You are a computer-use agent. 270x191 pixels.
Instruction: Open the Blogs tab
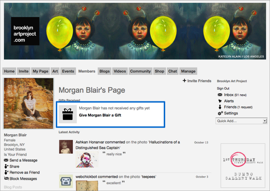tap(104, 71)
